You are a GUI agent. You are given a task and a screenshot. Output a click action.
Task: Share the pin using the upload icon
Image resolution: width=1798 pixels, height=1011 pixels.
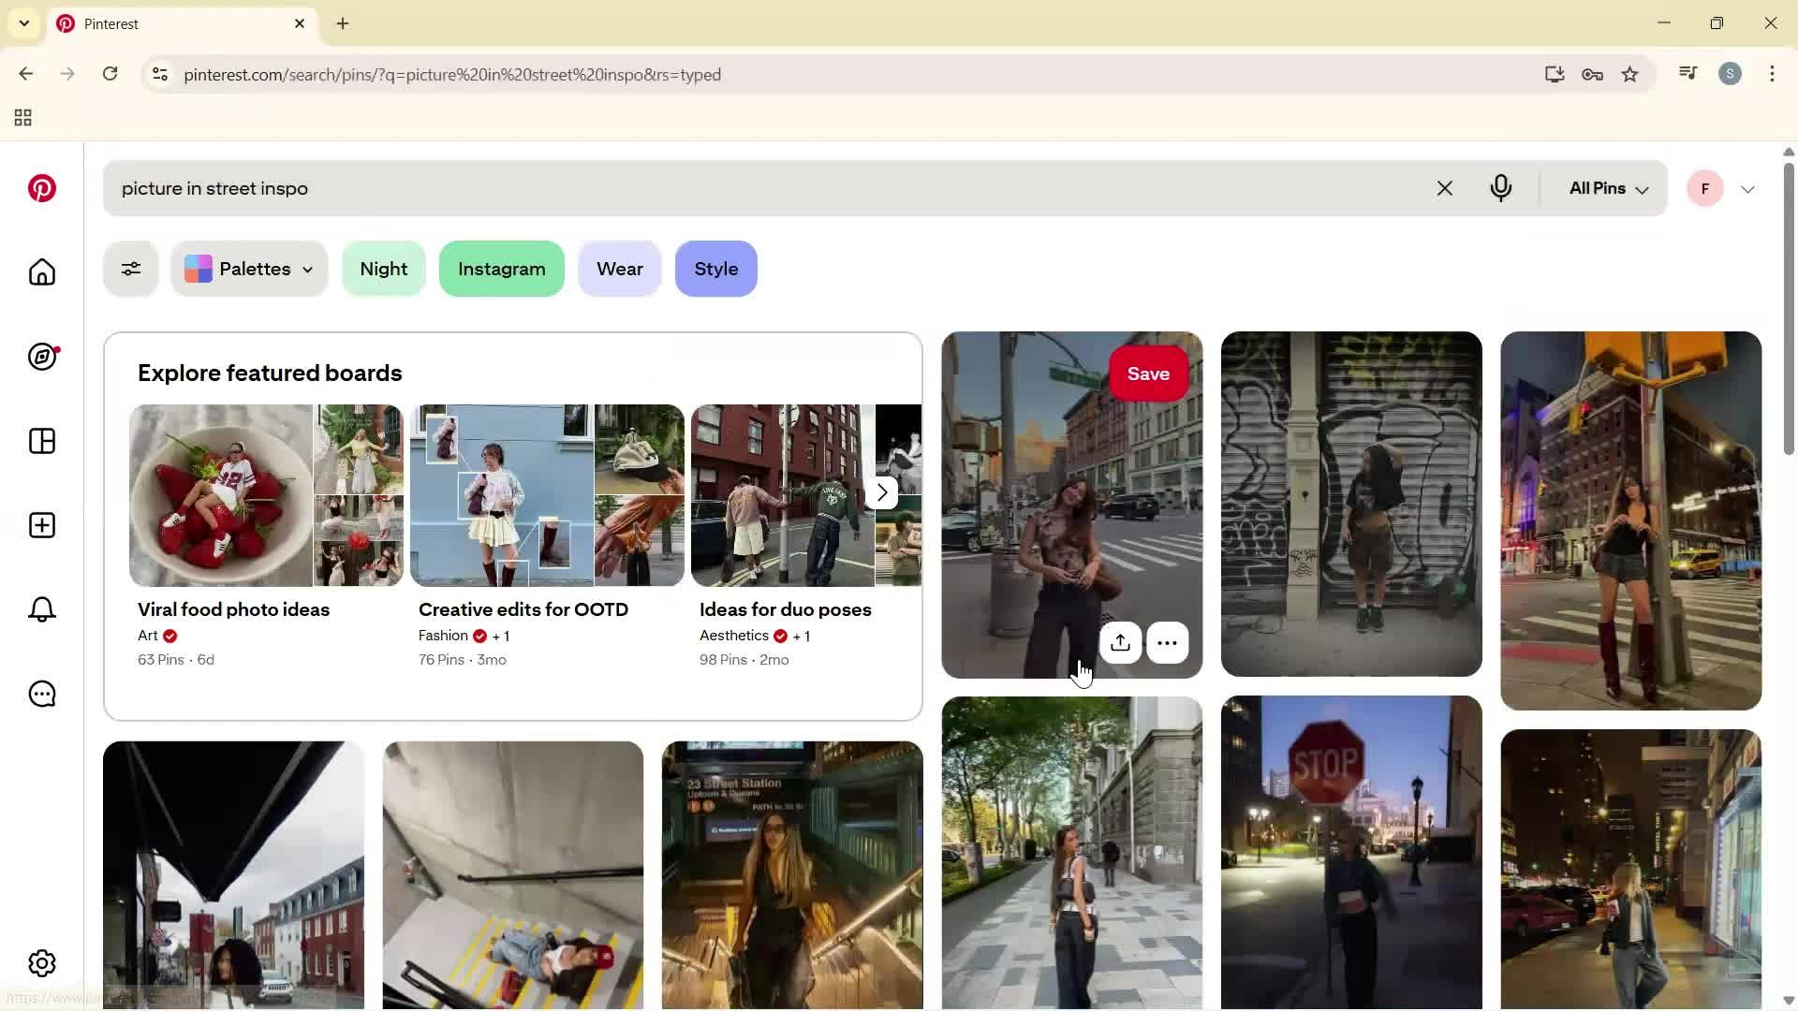point(1120,642)
